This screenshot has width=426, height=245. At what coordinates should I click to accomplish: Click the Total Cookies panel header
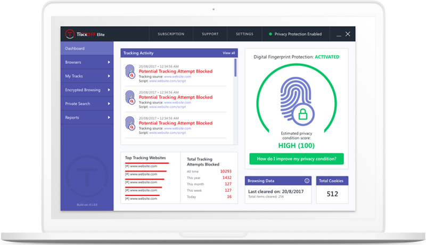332,181
